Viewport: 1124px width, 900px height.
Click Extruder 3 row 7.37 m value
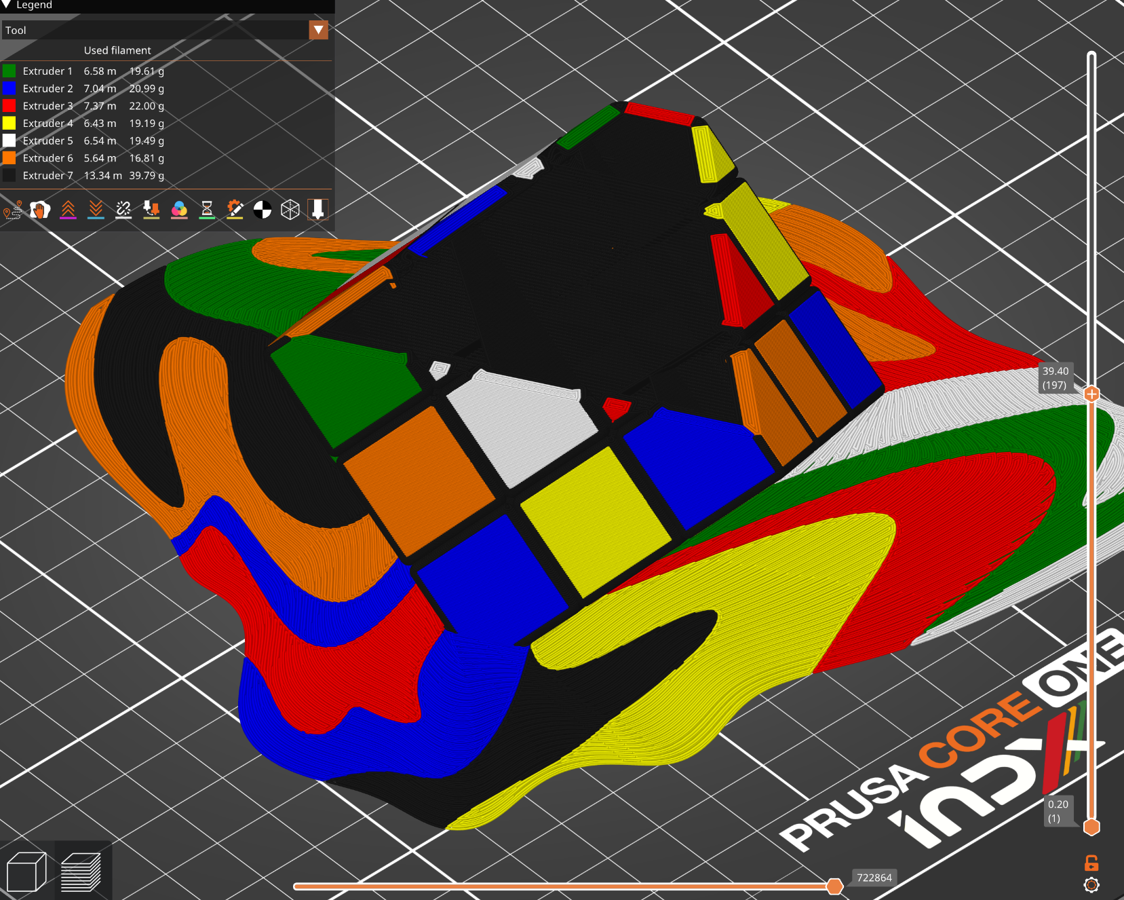coord(100,106)
